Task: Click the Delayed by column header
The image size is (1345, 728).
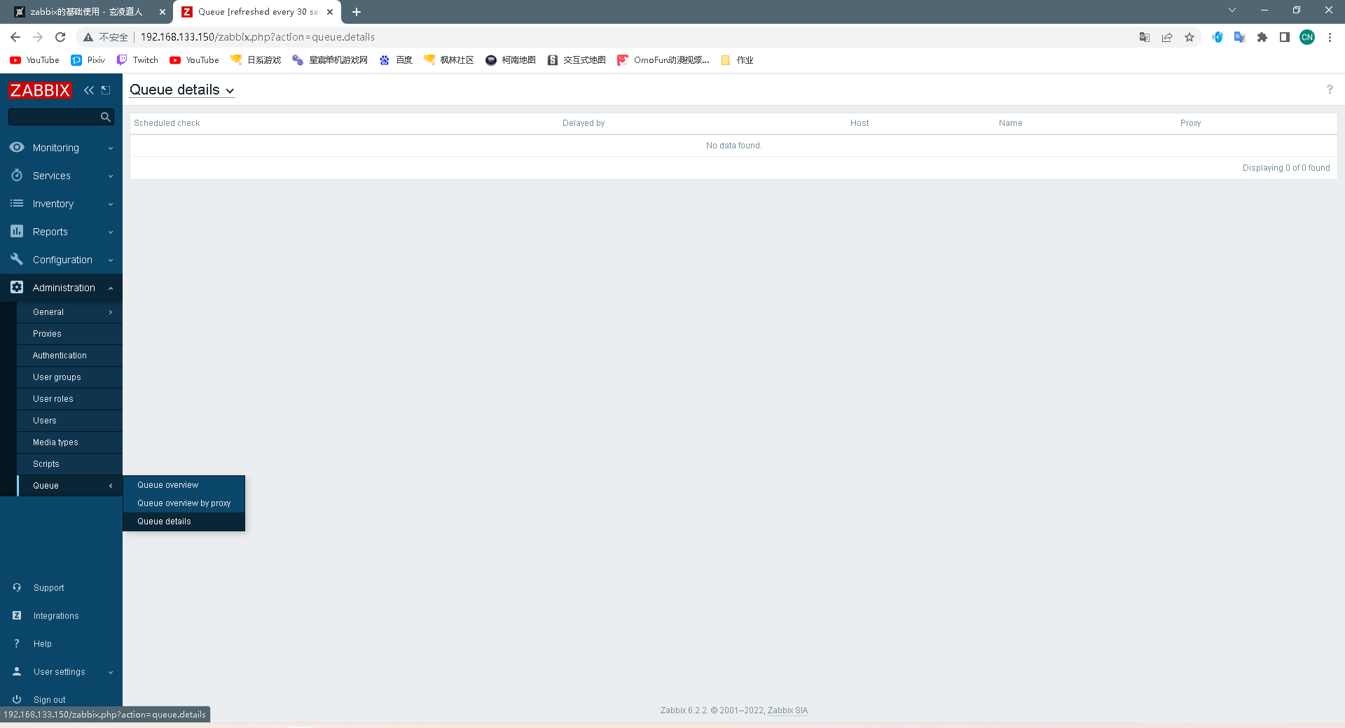Action: click(x=584, y=123)
